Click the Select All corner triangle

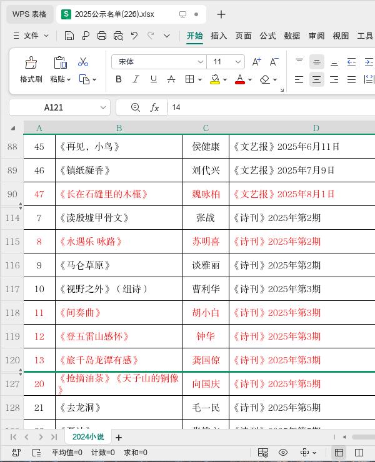click(12, 128)
